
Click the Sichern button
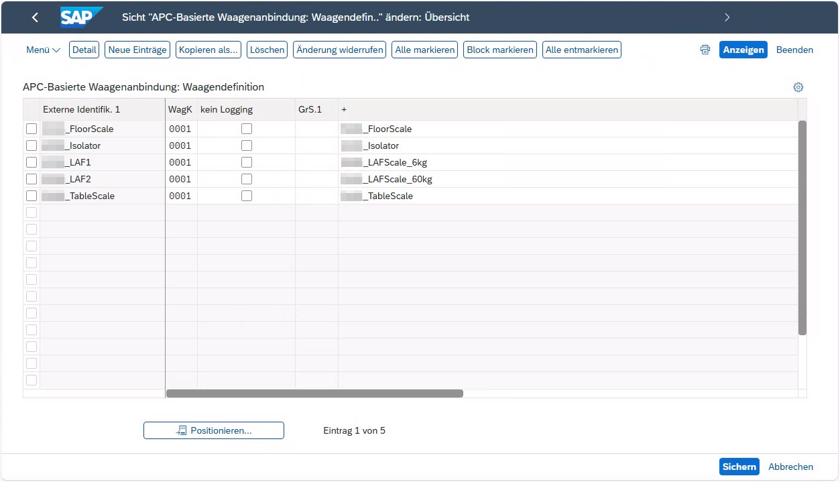click(739, 467)
